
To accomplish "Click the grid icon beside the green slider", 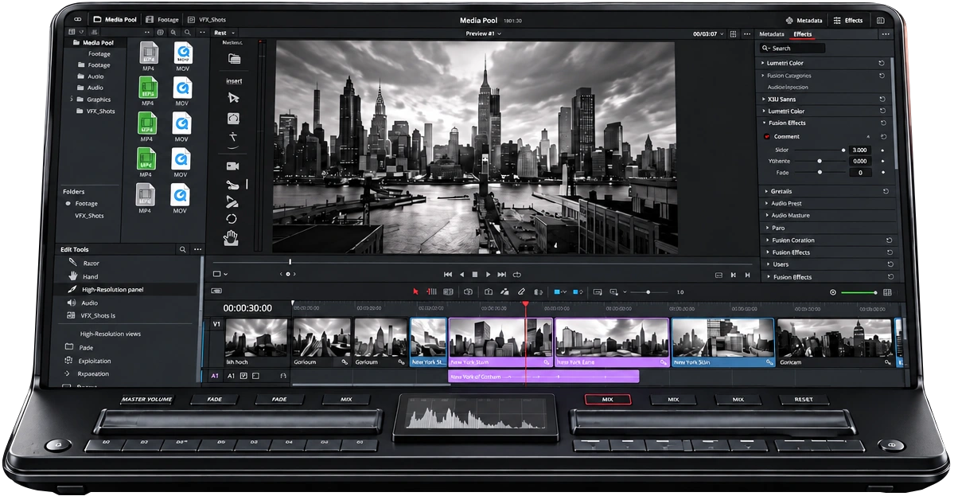I will point(887,292).
